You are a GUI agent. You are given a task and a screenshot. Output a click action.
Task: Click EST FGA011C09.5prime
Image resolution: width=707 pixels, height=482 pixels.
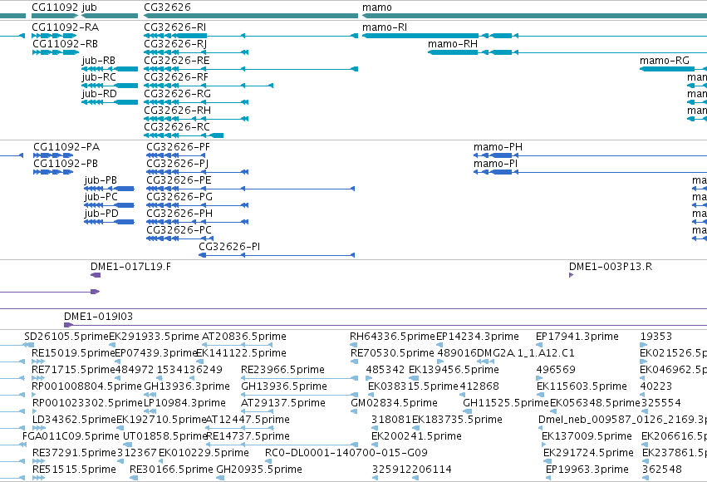pyautogui.click(x=71, y=437)
